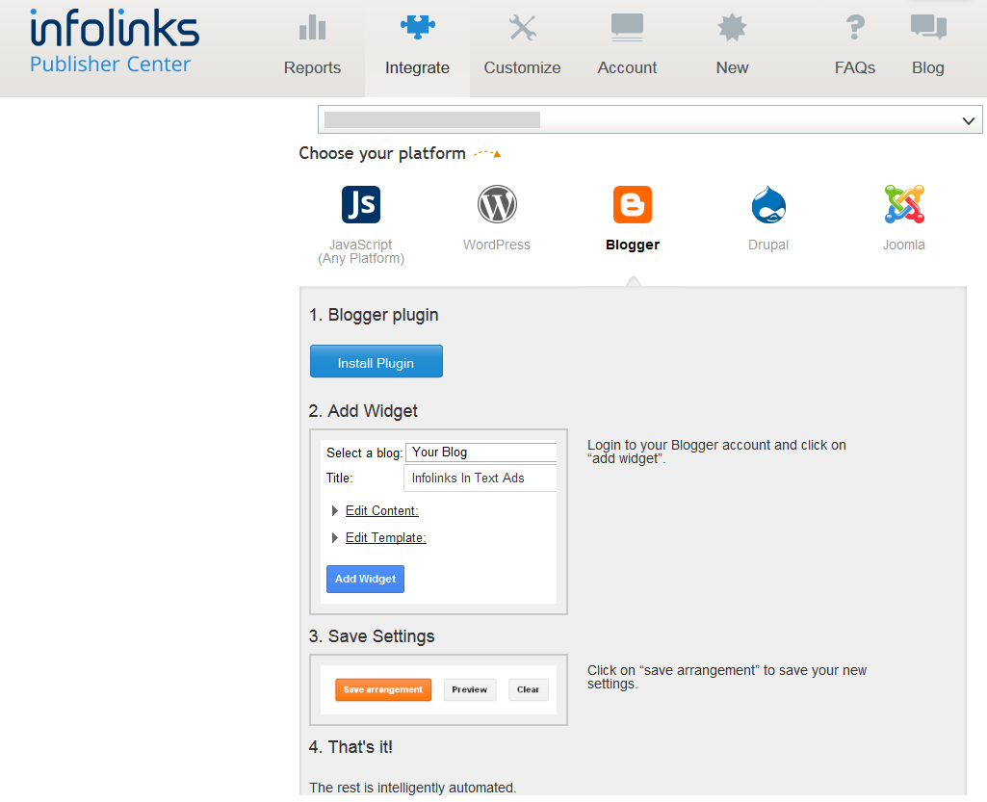Expand the Edit Content disclosure triangle
Screen dimensions: 987x802
tap(335, 510)
